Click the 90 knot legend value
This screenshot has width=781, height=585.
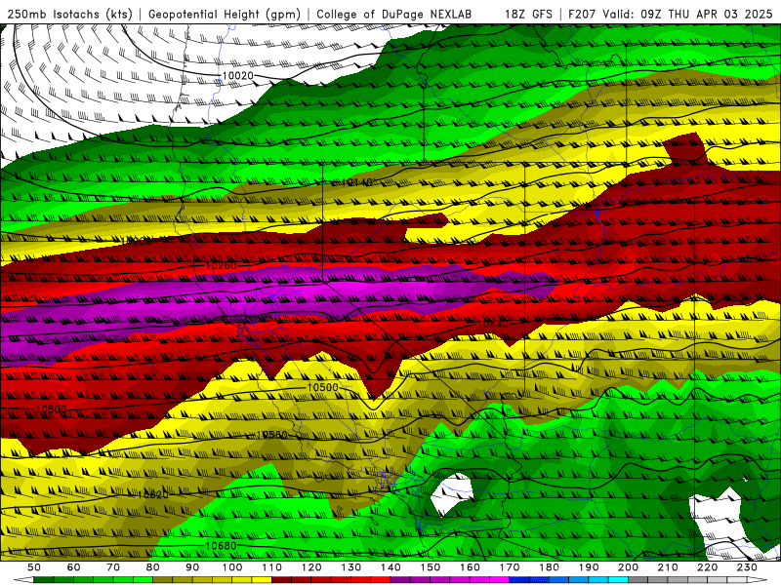(192, 567)
